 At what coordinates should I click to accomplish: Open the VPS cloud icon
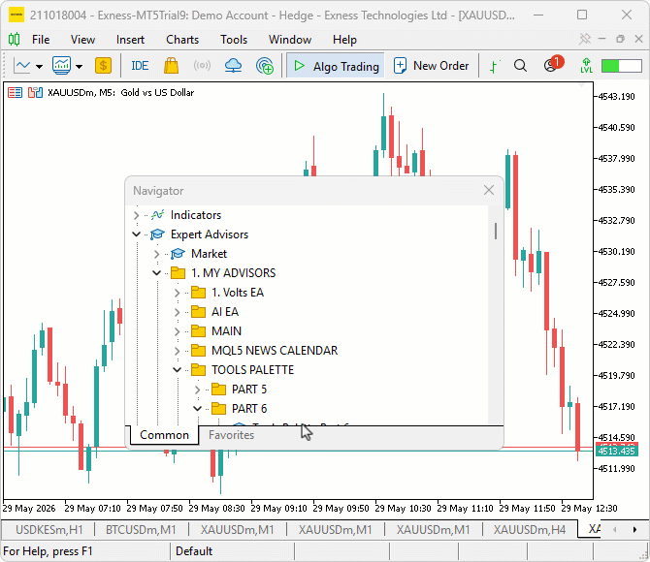pos(234,66)
